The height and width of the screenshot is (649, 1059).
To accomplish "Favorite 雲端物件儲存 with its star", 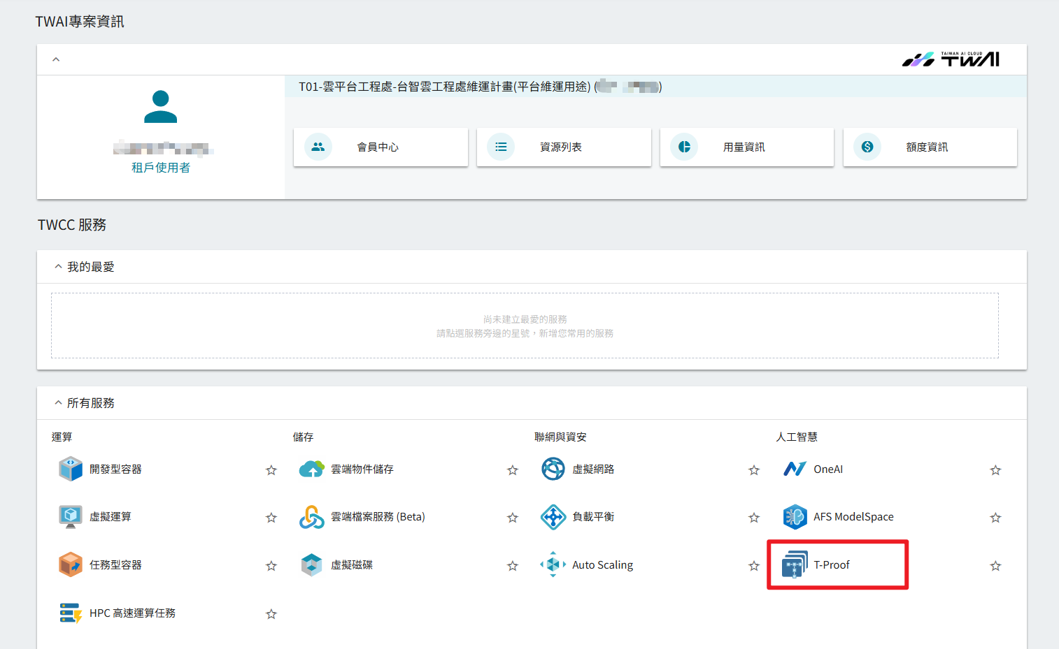I will pyautogui.click(x=513, y=470).
